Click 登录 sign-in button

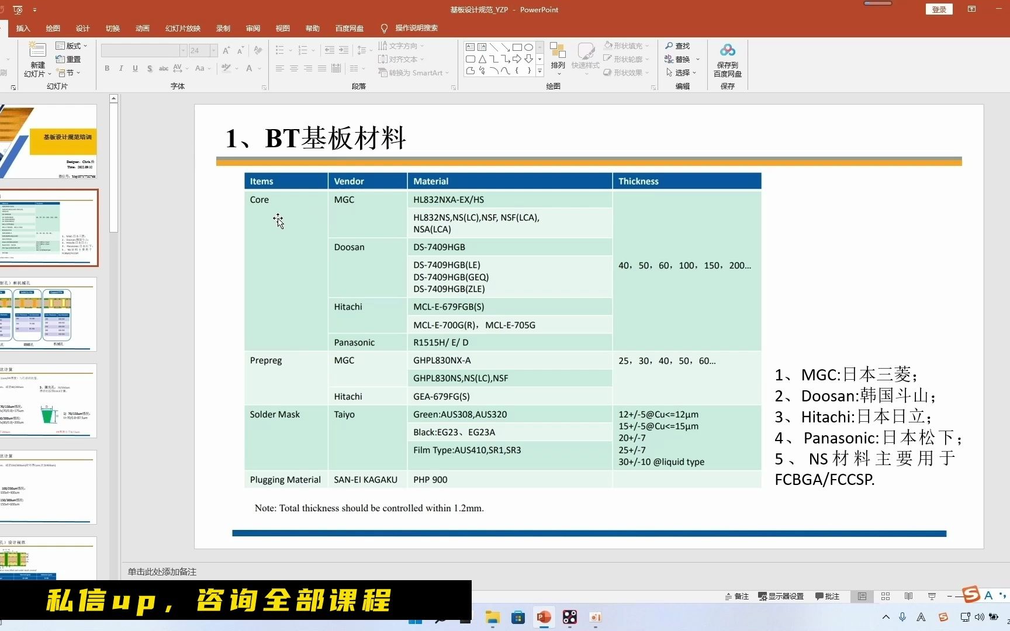(939, 9)
